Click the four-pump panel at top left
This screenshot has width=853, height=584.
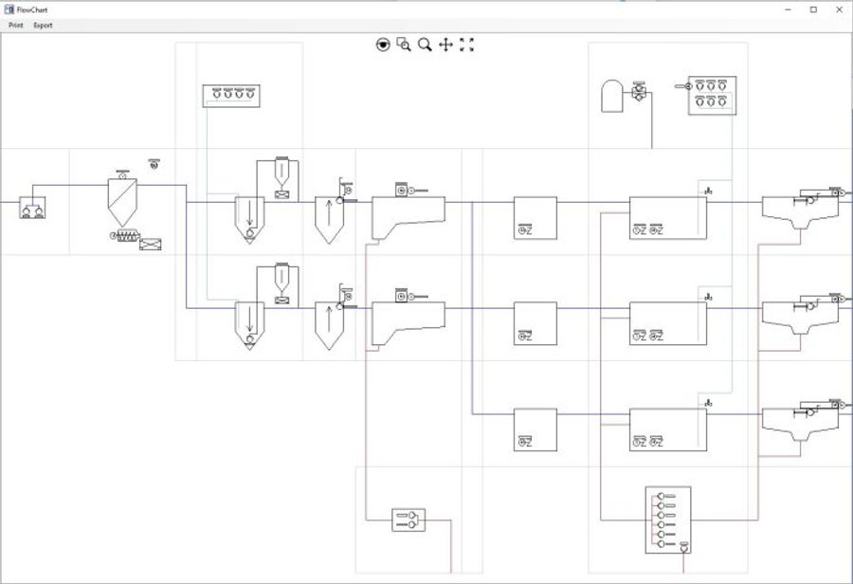[230, 95]
